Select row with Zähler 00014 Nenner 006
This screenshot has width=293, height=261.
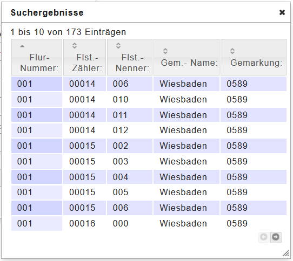point(149,84)
